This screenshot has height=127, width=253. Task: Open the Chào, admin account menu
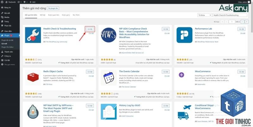(x=244, y=2)
